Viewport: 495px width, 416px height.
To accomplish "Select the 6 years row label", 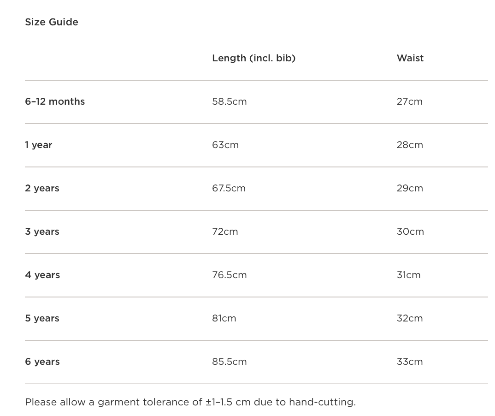I will point(42,362).
